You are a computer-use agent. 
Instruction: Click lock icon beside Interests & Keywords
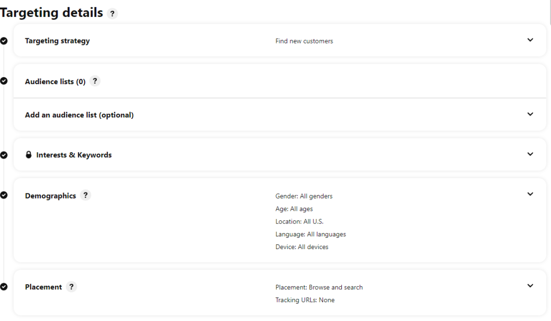click(x=29, y=155)
